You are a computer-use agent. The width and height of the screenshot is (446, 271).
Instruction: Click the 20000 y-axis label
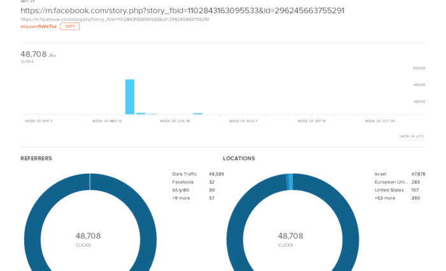419,102
